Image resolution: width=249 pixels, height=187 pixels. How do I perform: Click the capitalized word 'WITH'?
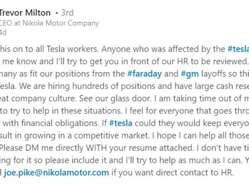[x=96, y=148]
